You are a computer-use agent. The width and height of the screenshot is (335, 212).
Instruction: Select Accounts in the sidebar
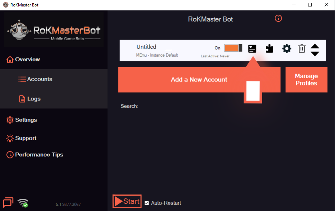click(x=36, y=79)
